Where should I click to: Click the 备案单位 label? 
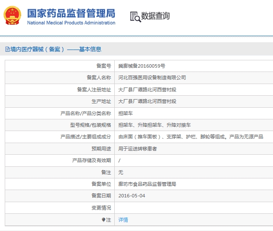point(101,184)
